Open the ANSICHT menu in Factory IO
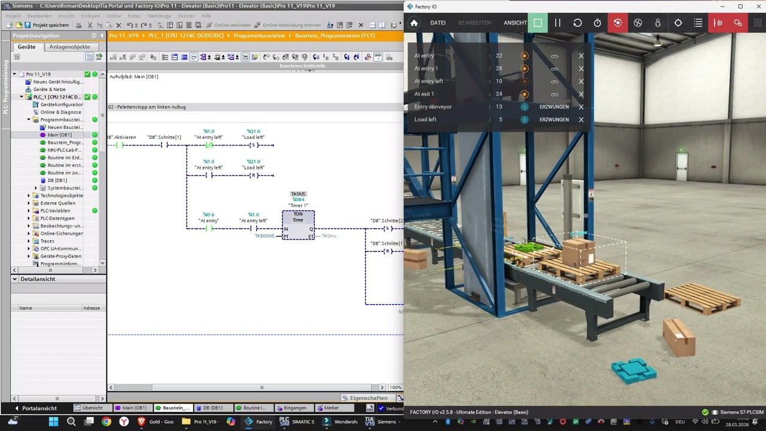Viewport: 766px width, 431px height. coord(515,23)
